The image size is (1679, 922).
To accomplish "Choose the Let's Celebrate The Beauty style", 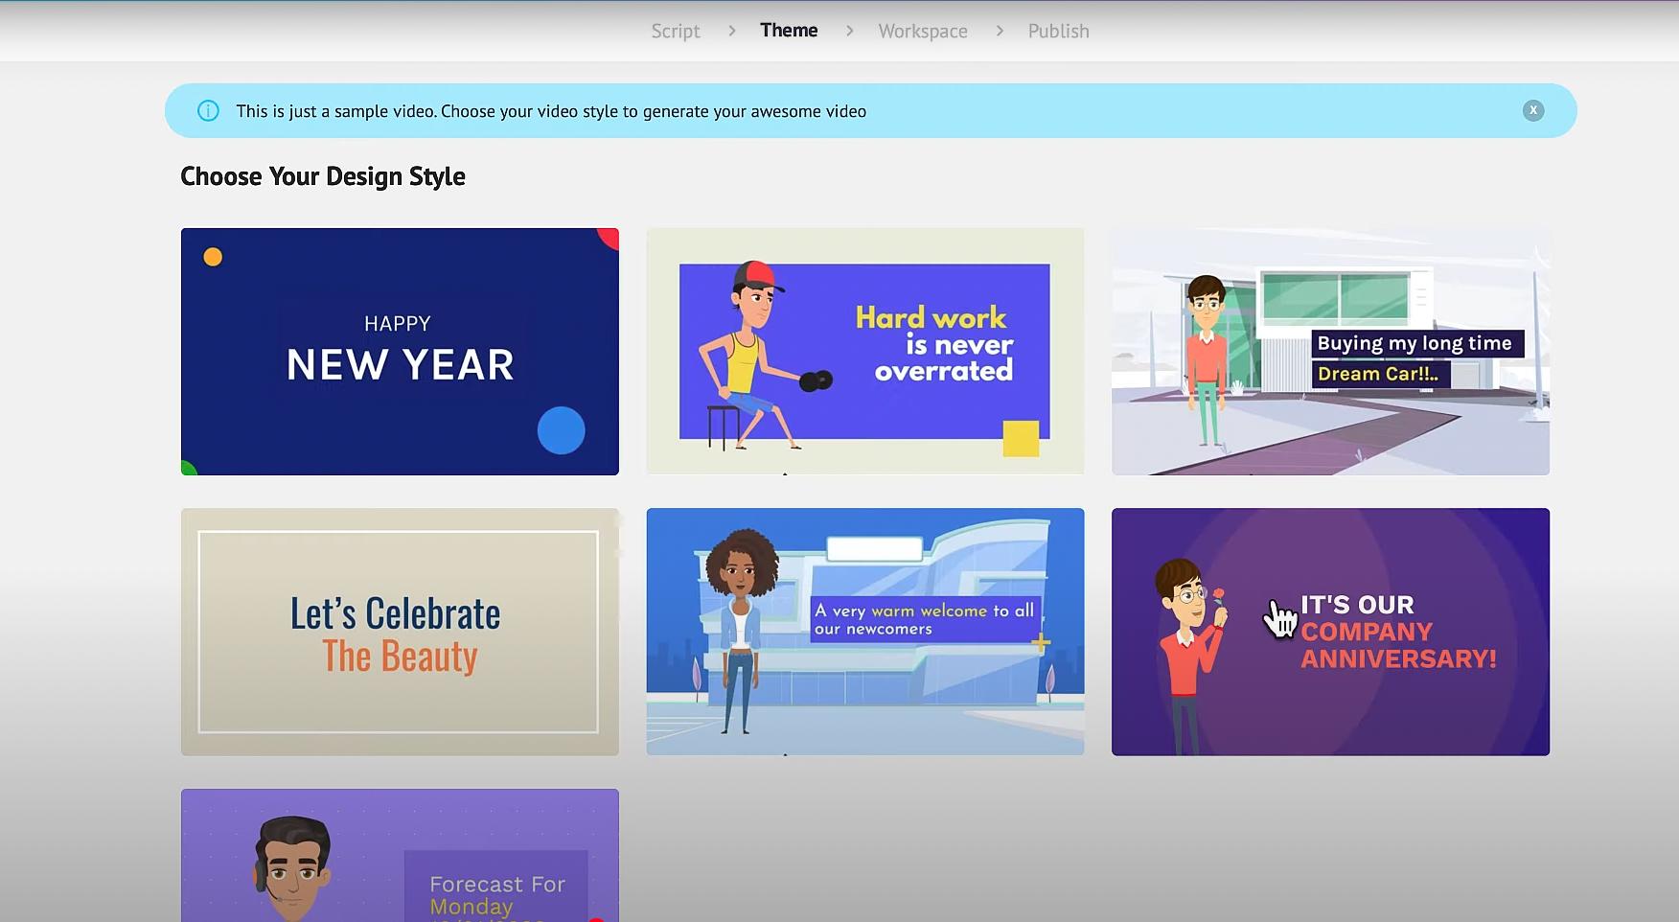I will (x=400, y=632).
